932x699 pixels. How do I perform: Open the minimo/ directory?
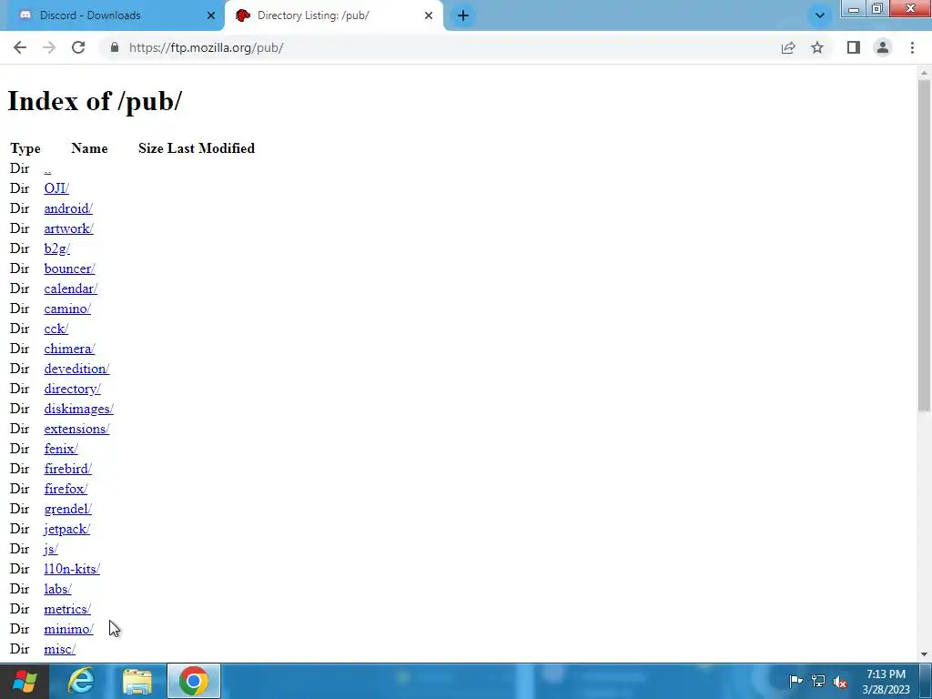[x=68, y=629]
